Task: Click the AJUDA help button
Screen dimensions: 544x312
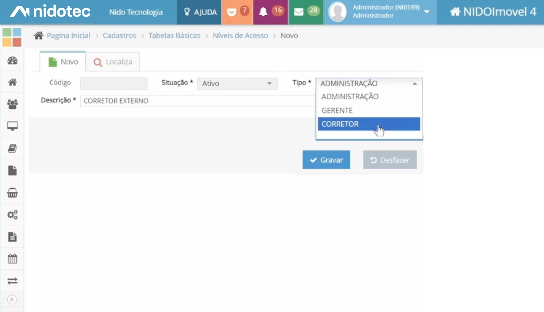Action: (x=200, y=12)
